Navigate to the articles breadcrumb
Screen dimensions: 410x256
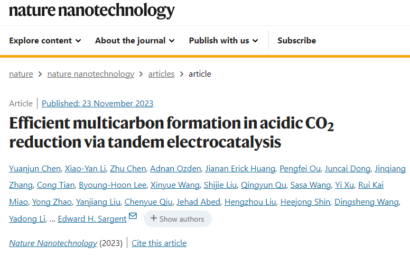tap(161, 74)
